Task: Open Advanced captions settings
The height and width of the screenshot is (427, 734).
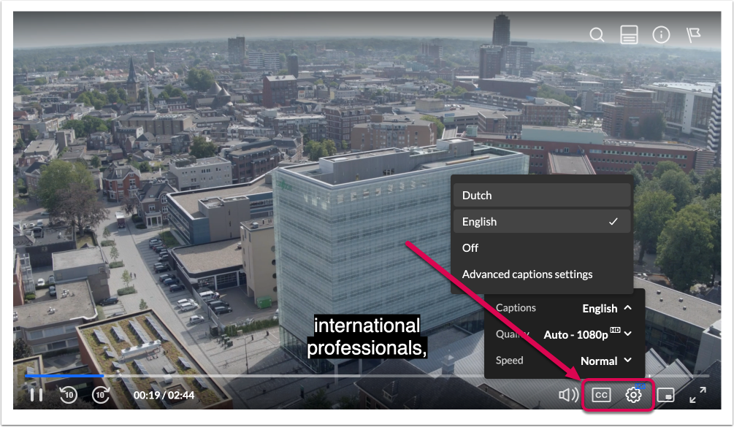Action: [x=542, y=274]
